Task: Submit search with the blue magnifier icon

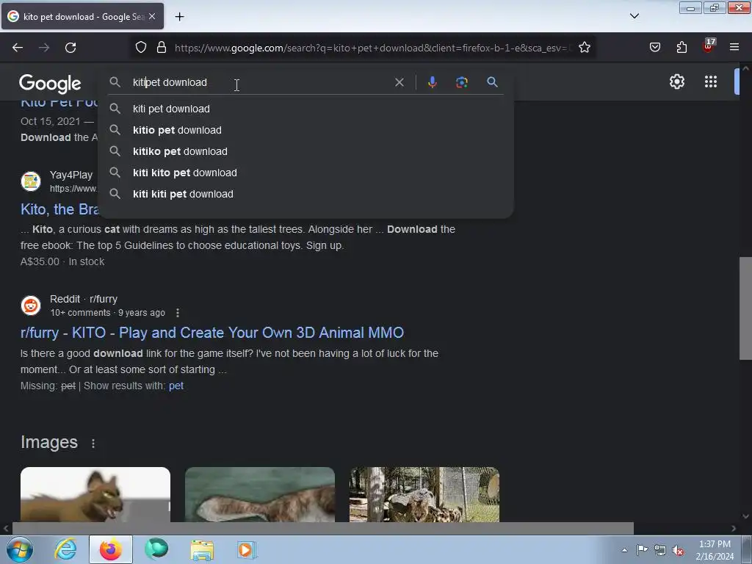Action: (492, 82)
